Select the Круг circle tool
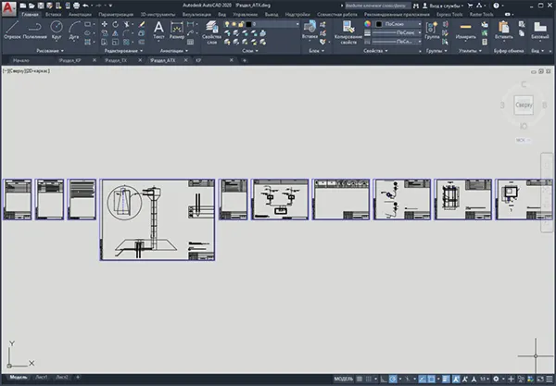 coord(57,31)
